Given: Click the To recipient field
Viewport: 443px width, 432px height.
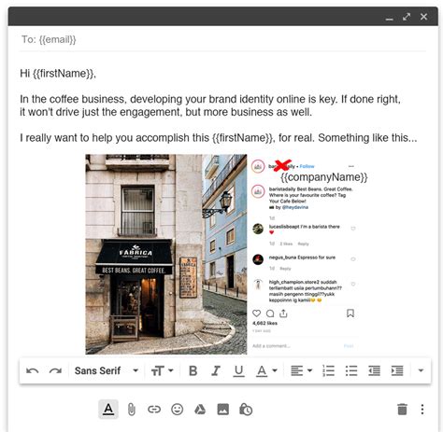Looking at the screenshot, I should [222, 40].
